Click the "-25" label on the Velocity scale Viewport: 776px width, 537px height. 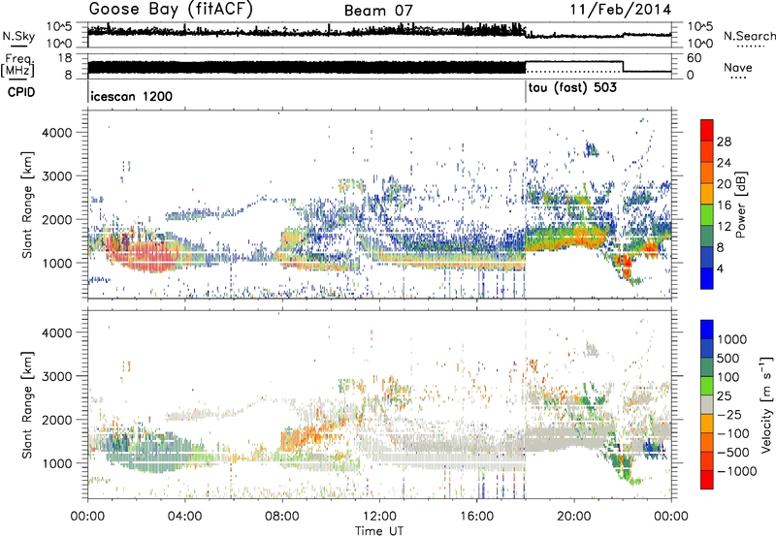tap(731, 414)
